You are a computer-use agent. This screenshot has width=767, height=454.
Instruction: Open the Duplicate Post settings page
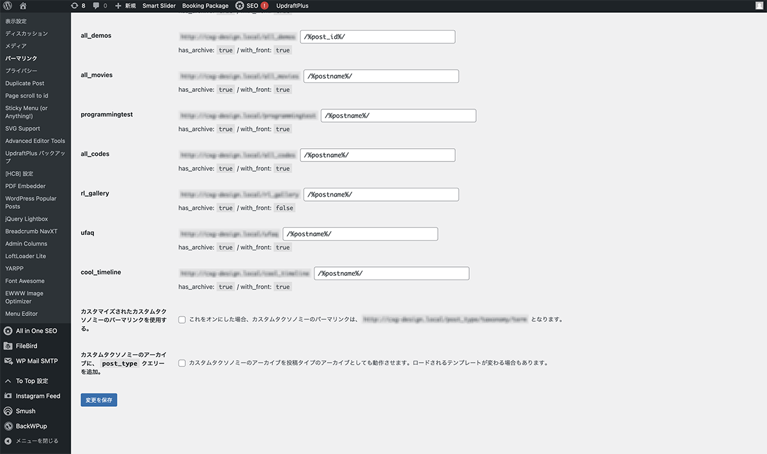[25, 83]
